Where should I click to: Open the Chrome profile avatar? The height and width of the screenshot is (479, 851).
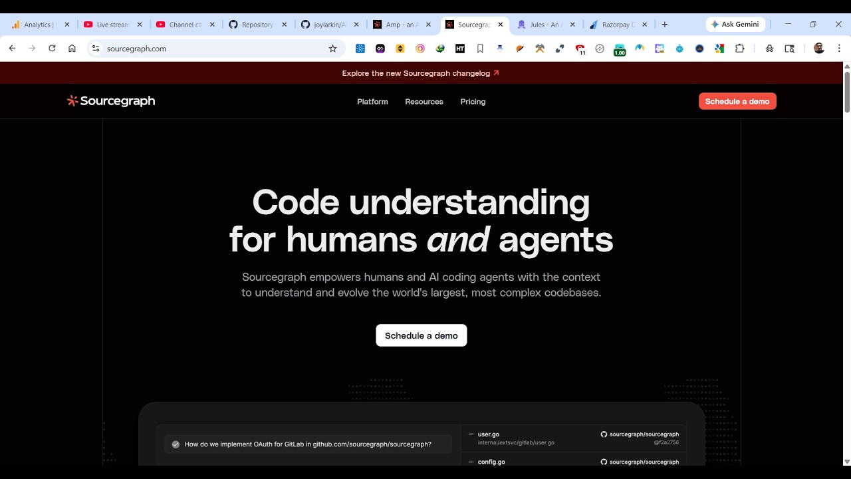(819, 49)
